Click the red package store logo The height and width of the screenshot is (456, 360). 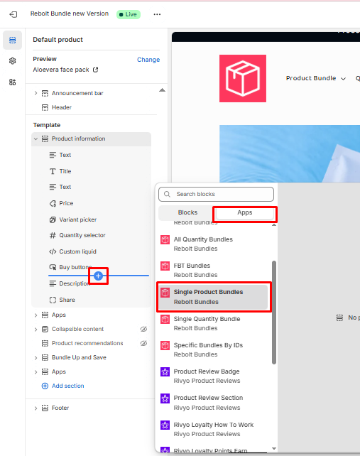243,79
